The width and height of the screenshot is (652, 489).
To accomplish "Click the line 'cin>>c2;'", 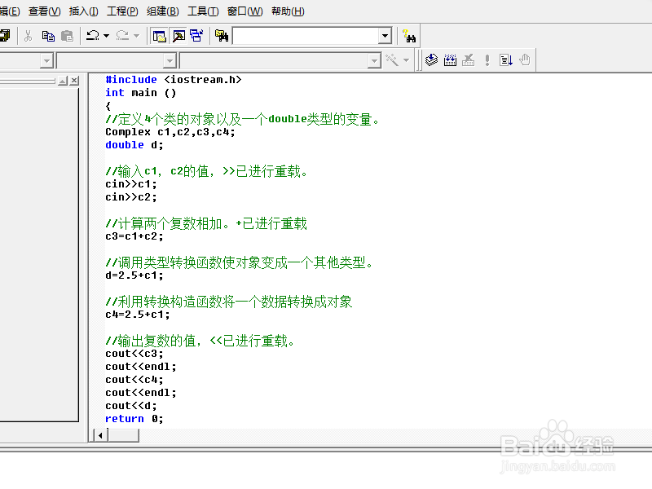I will pos(131,197).
